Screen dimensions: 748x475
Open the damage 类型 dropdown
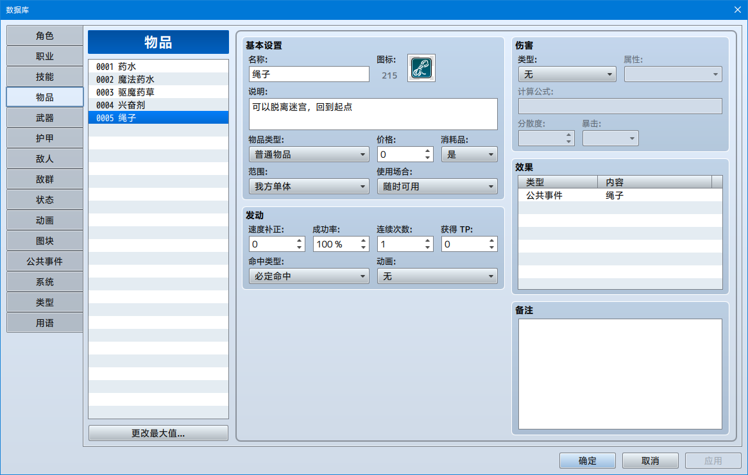point(567,74)
